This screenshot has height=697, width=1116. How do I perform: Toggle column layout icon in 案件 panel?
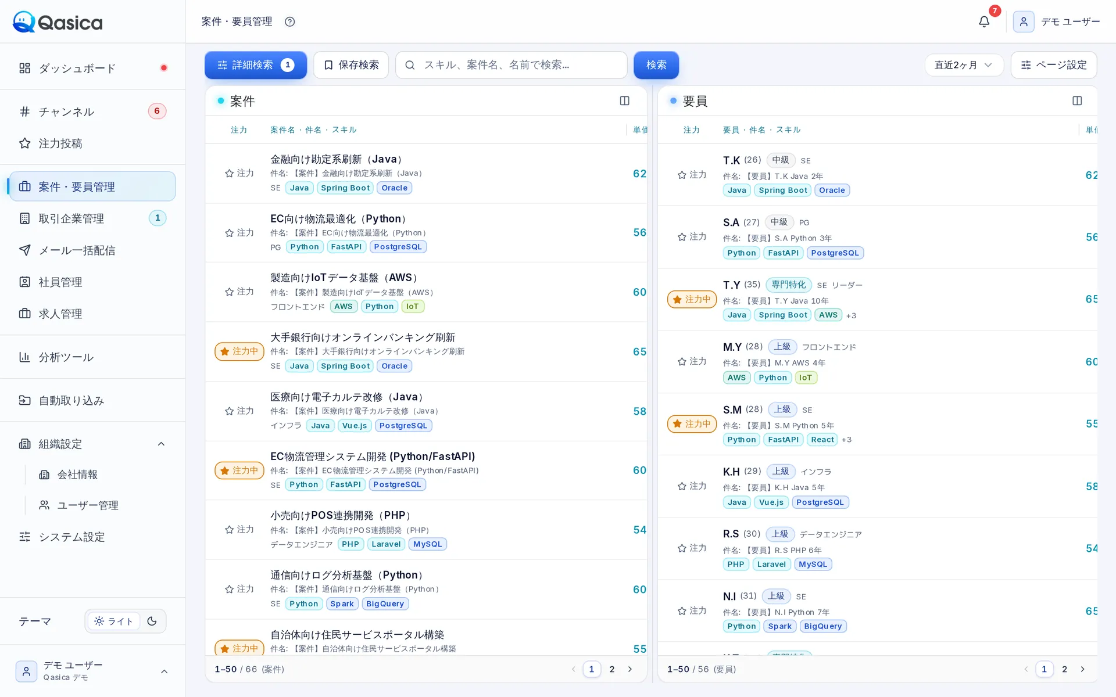(x=624, y=101)
